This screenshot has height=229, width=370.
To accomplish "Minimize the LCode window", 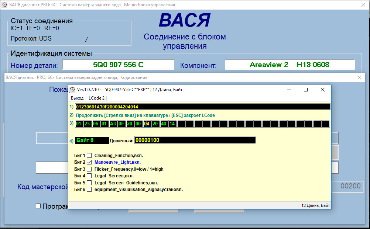I will coord(289,90).
